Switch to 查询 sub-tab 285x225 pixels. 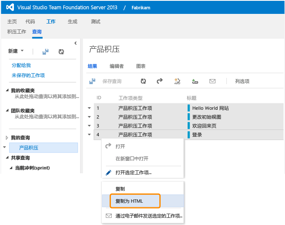[37, 32]
